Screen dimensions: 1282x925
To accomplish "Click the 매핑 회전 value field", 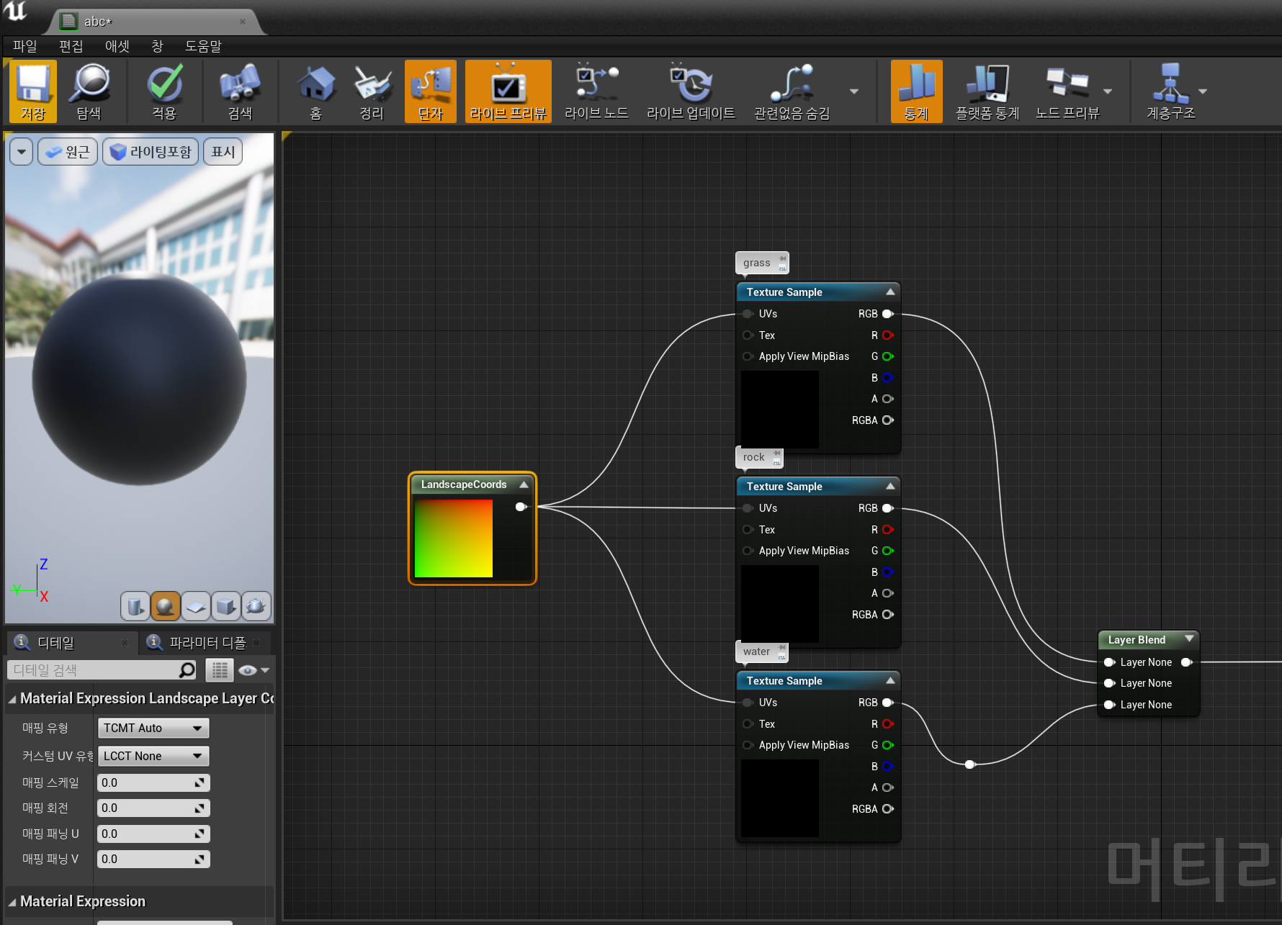I will click(x=153, y=808).
